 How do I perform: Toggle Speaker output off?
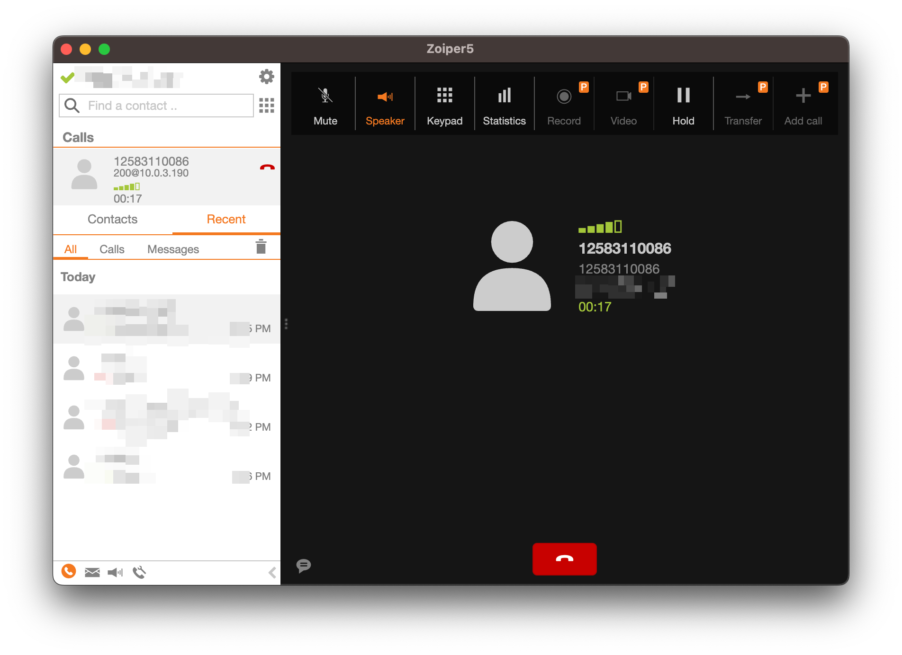(385, 103)
